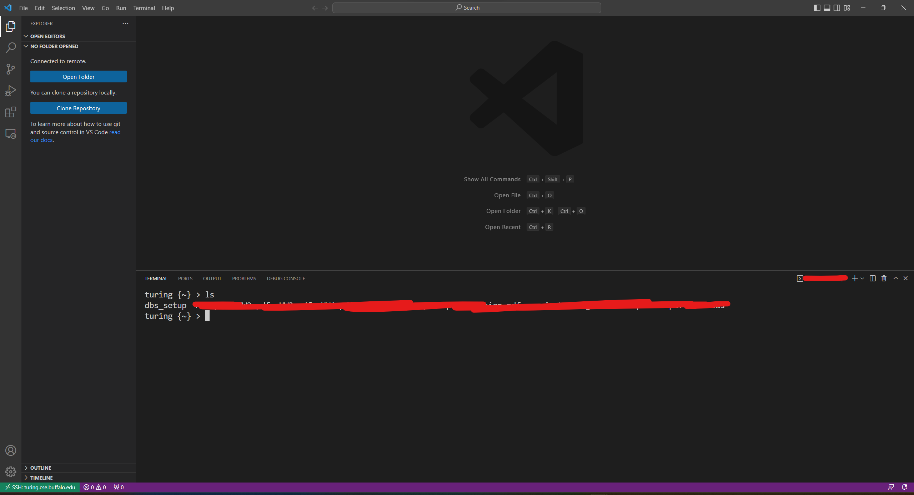
Task: Open the Extensions view
Action: coord(11,112)
